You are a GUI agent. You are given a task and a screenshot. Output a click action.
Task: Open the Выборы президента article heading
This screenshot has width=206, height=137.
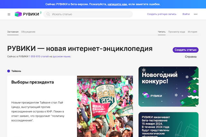tap(33, 82)
